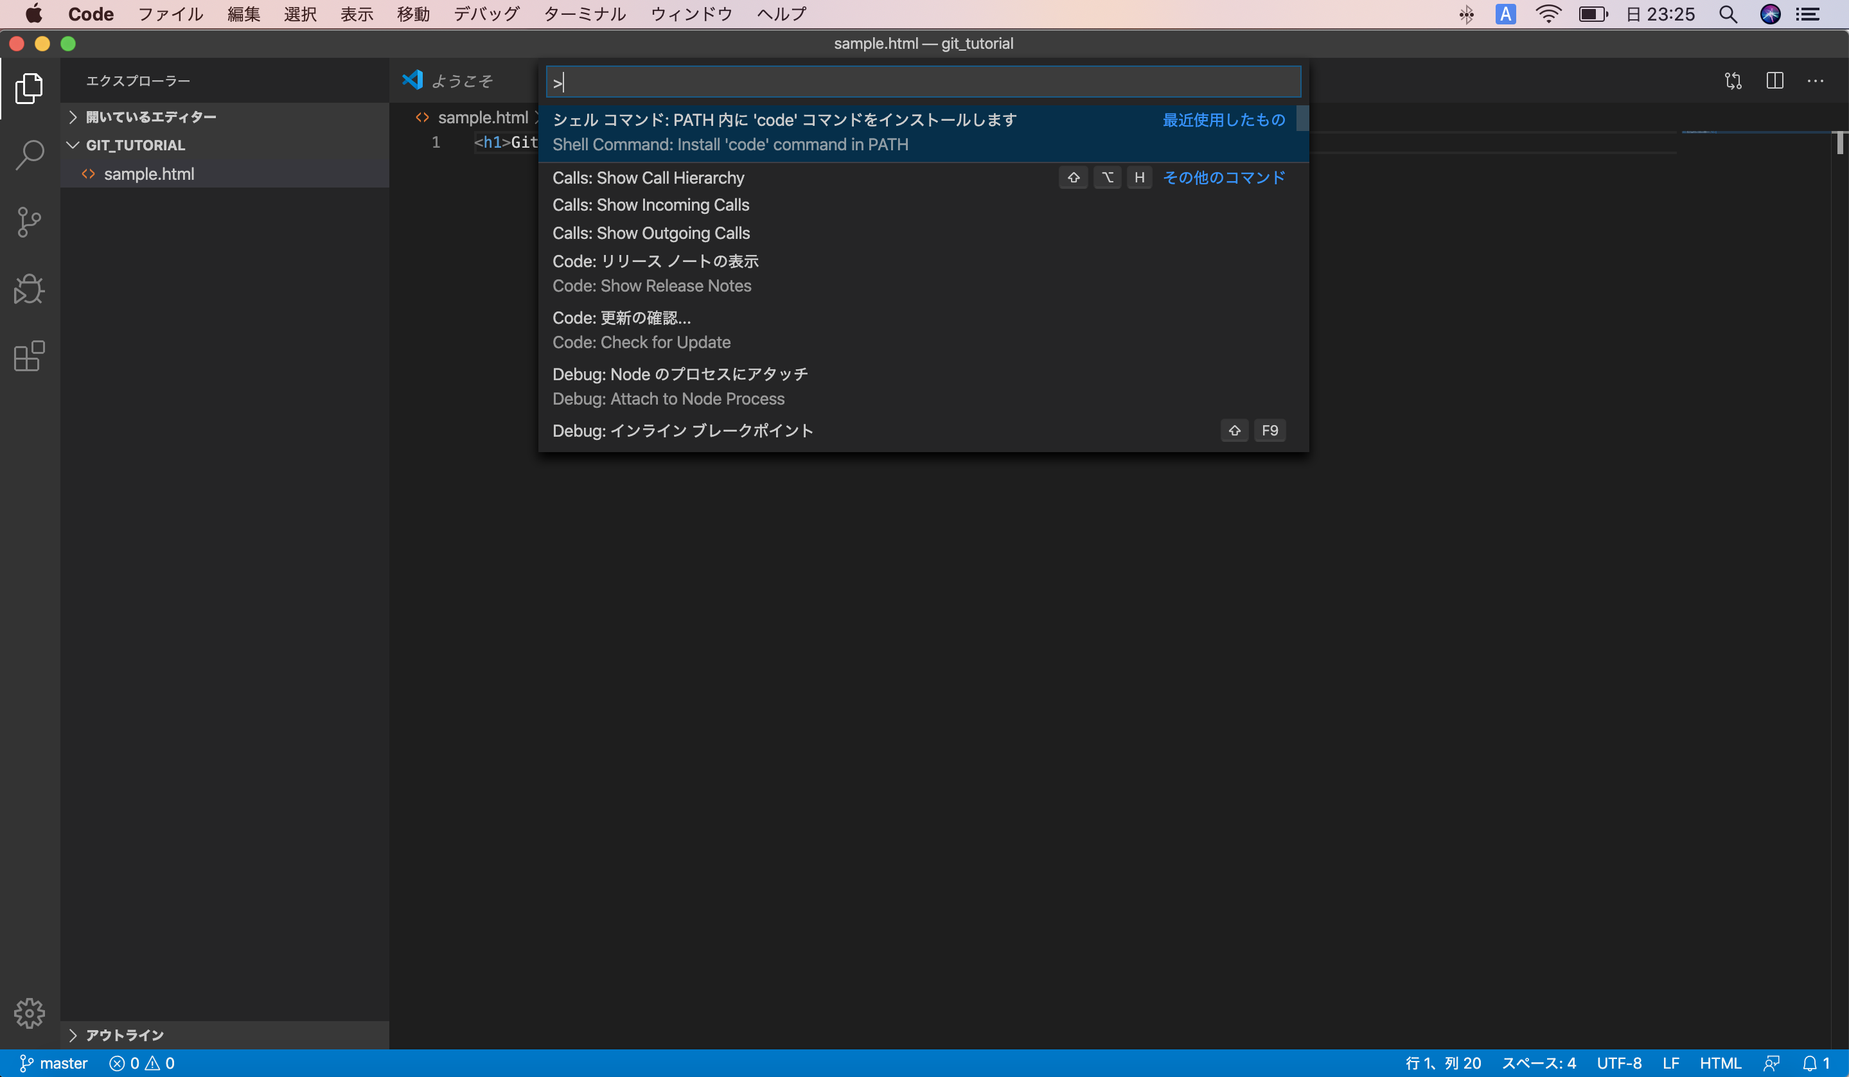Open the 選択 menu
The image size is (1849, 1077).
point(300,14)
